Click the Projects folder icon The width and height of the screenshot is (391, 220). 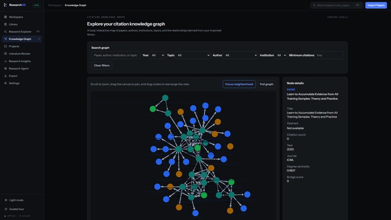(x=5, y=46)
